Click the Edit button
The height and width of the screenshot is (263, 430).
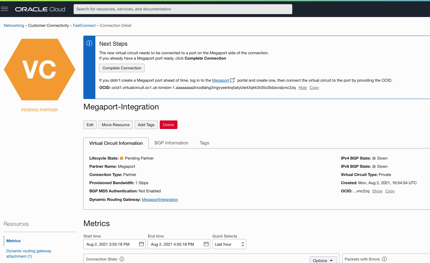pos(90,125)
